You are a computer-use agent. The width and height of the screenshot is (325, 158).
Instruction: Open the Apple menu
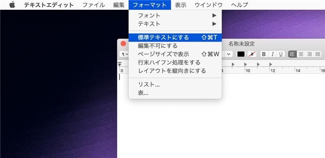(12, 5)
